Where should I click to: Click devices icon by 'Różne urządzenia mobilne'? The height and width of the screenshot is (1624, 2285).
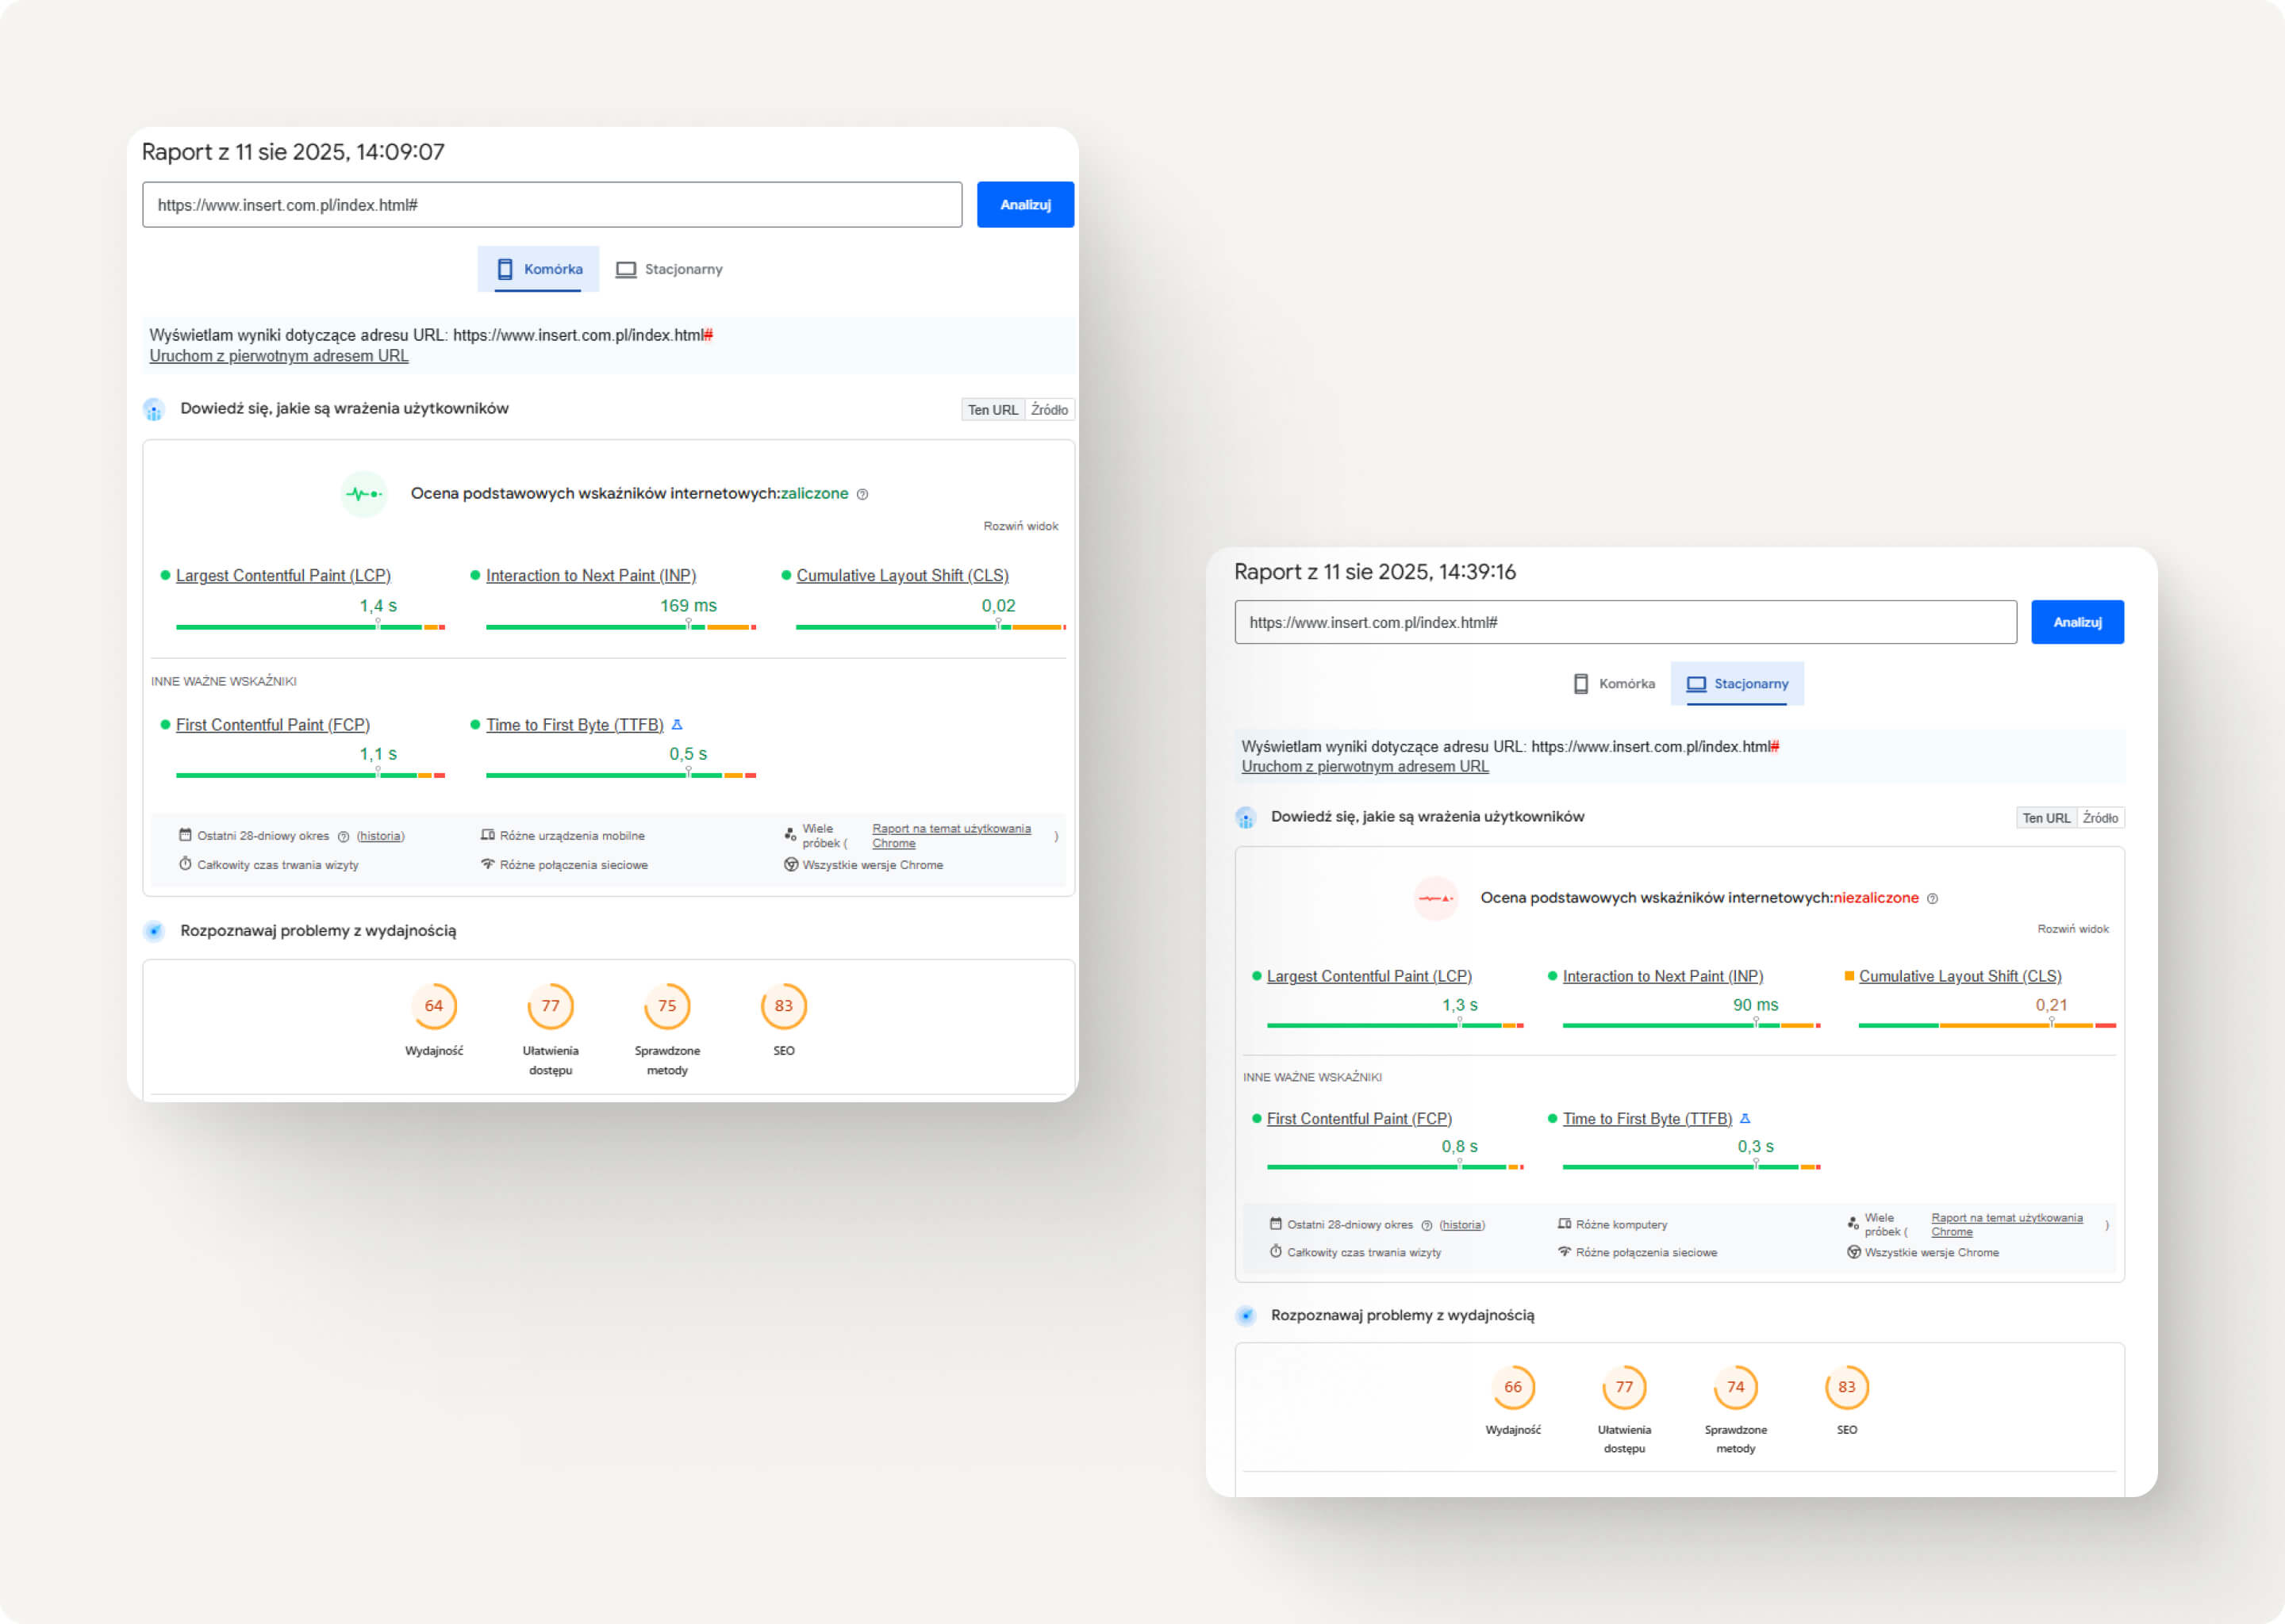pyautogui.click(x=487, y=835)
